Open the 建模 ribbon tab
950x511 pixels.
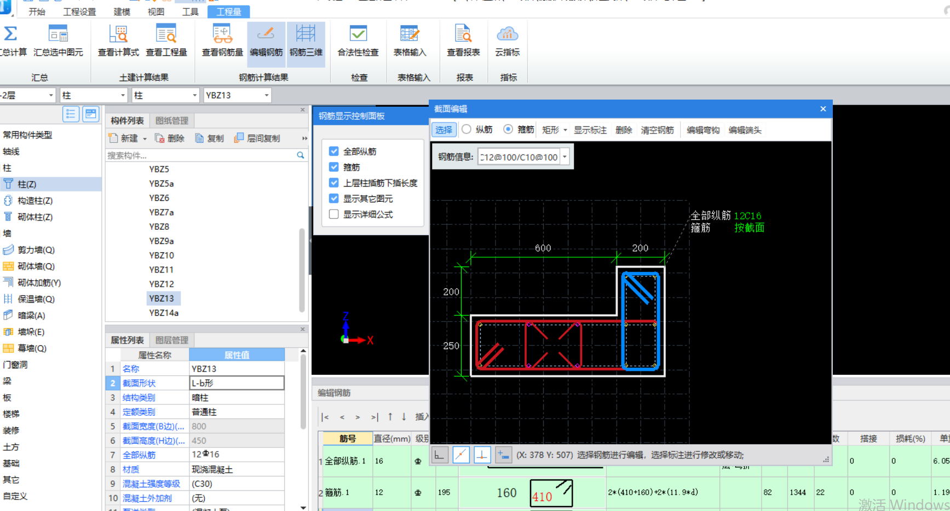pyautogui.click(x=122, y=11)
